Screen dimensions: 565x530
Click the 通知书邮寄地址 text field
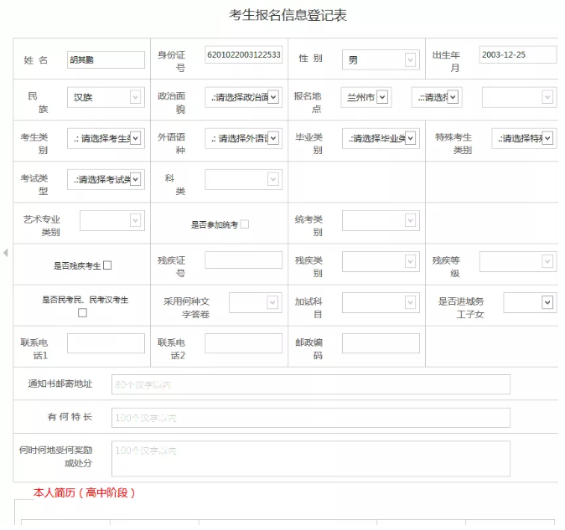(x=310, y=384)
